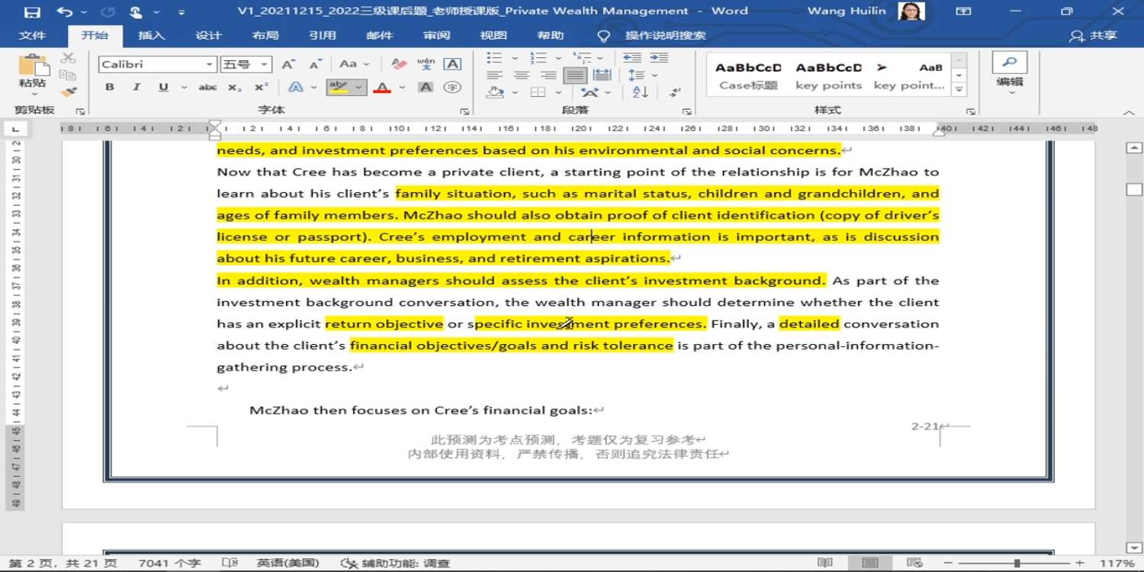Viewport: 1144px width, 572px height.
Task: Toggle Italic formatting
Action: (x=137, y=87)
